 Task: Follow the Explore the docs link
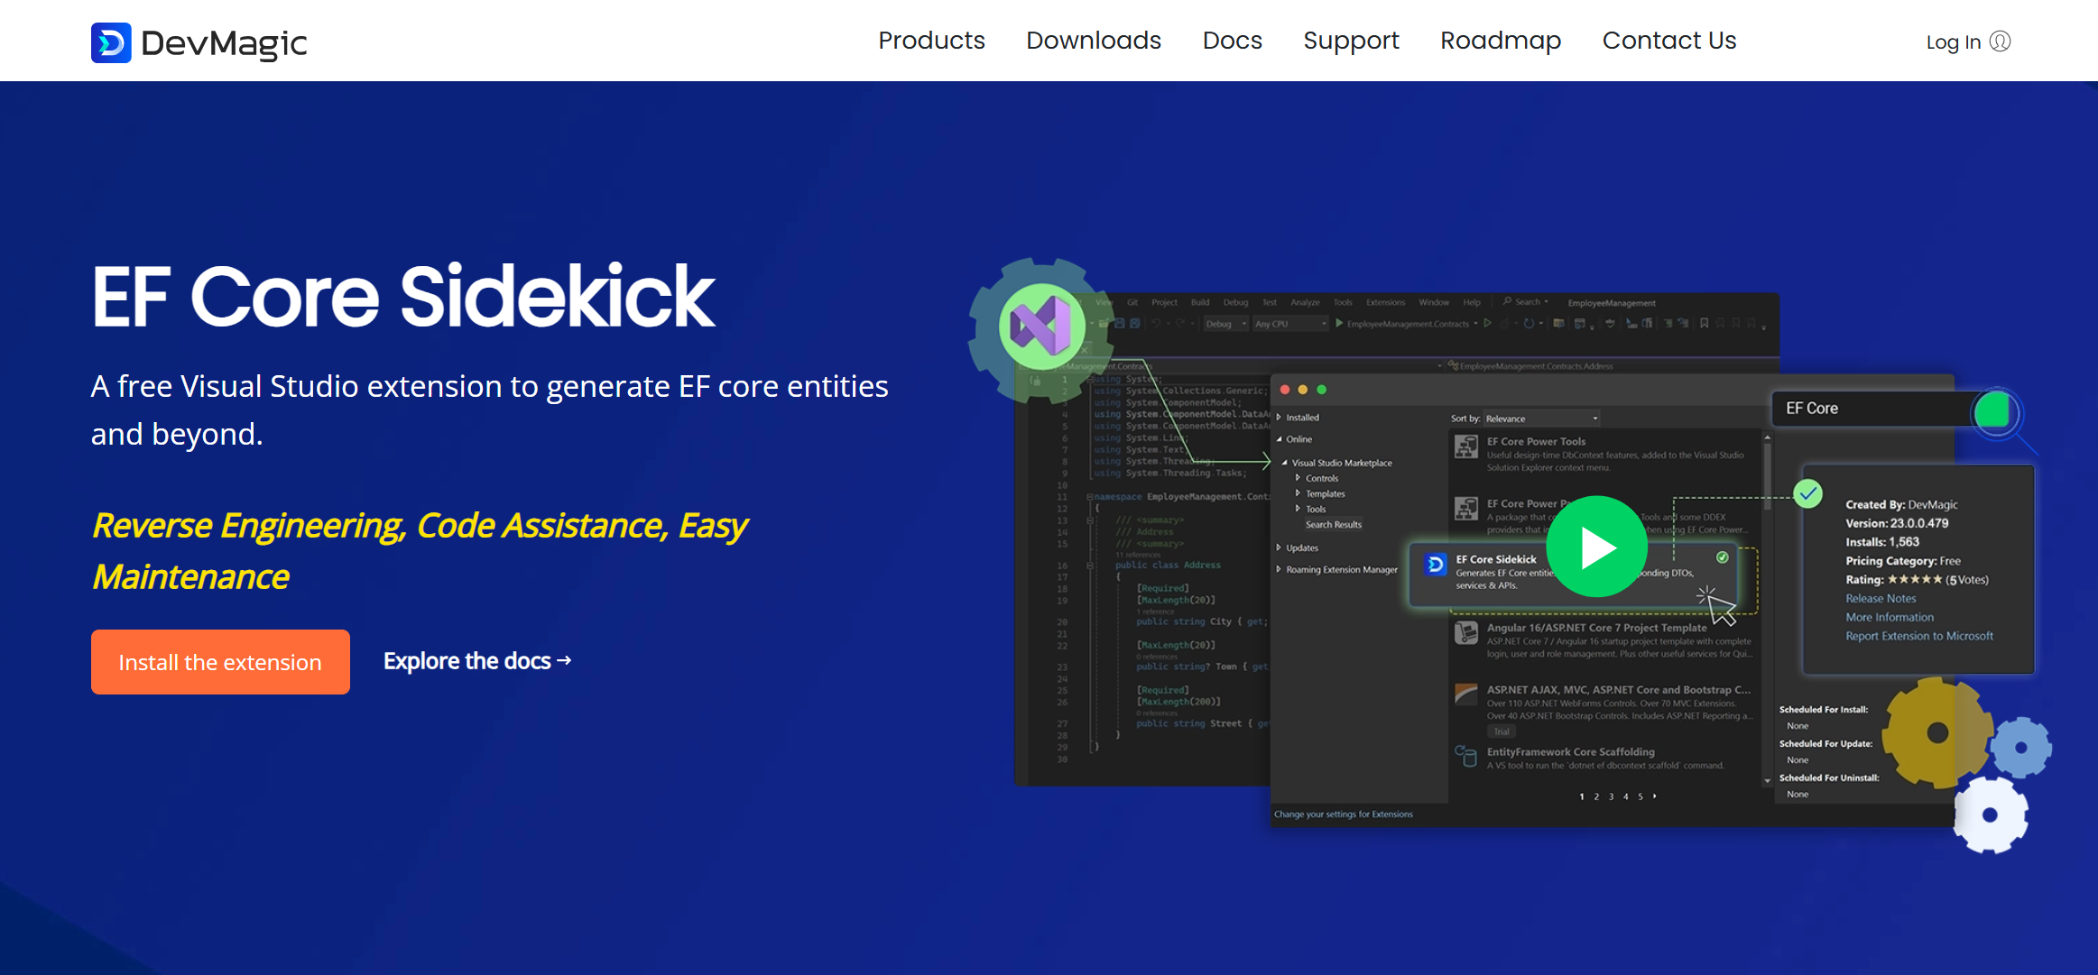pyautogui.click(x=477, y=661)
